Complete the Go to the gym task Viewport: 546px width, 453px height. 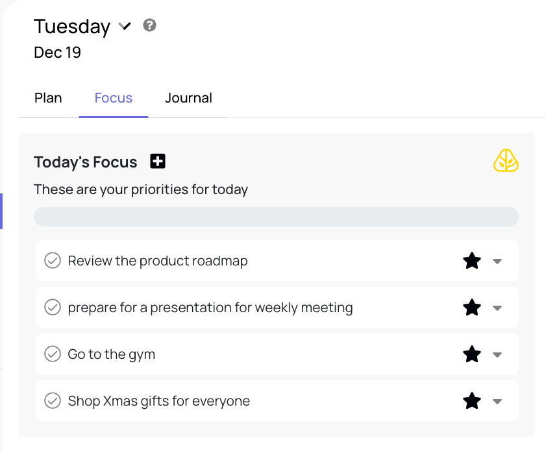52,354
